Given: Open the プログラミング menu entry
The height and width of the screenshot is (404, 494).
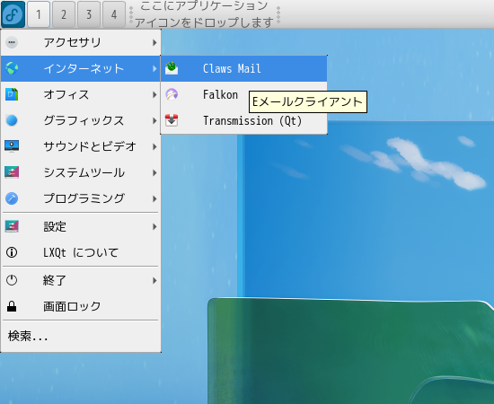Looking at the screenshot, I should point(81,198).
